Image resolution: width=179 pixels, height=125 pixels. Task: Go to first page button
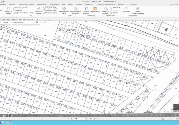click(69, 119)
